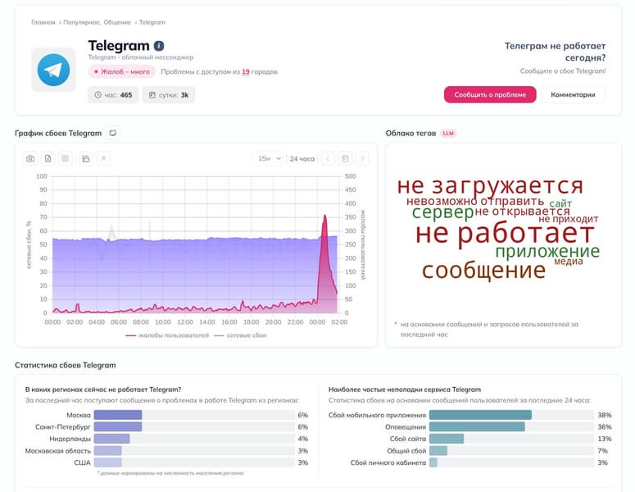Image resolution: width=635 pixels, height=492 pixels.
Task: Click the complaint spike peak in the chart
Action: click(324, 216)
